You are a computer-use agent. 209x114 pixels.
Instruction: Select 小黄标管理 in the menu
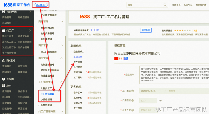pos(46,99)
